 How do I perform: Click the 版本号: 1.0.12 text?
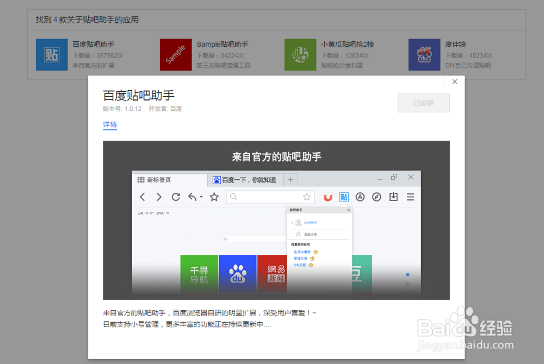(x=122, y=109)
